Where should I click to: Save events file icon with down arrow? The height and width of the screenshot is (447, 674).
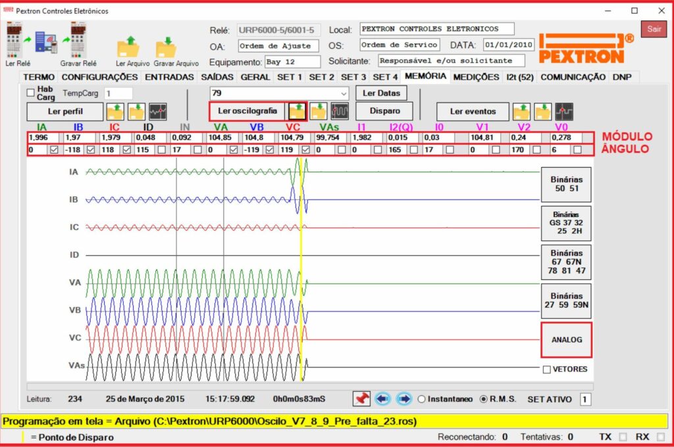click(x=542, y=112)
